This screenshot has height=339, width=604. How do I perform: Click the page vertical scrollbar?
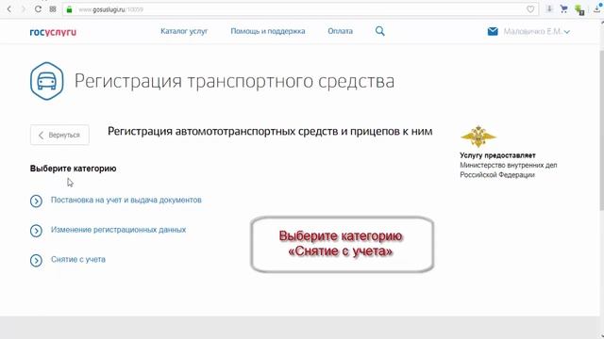click(602, 131)
